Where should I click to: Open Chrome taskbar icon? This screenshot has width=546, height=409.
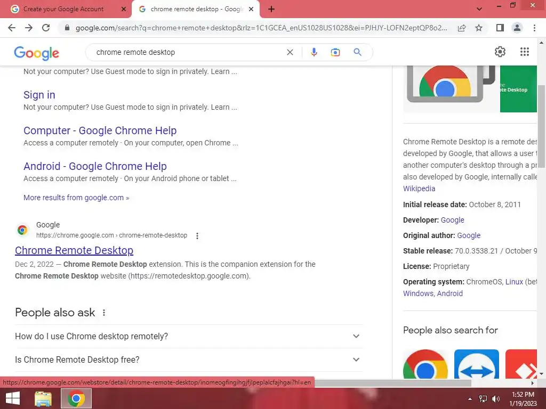click(x=76, y=398)
